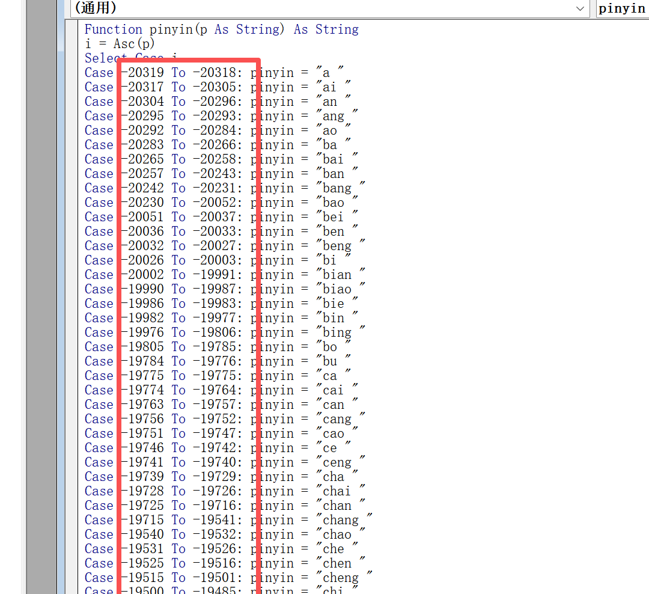
Task: Open the pinyin procedure dropdown
Action: 623,8
